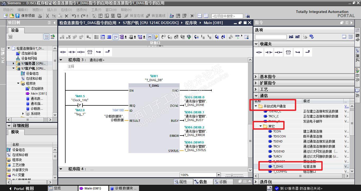Screen dimensions: 361x191
Task: Toggle the S7 server connection closed checkbox
Action: click(x=277, y=188)
